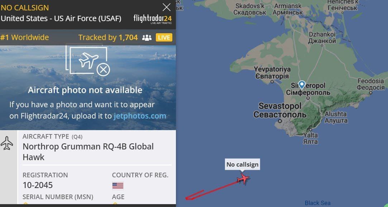Screen dimensions: 388x207
Task: Click the Tracked by 1,704 counter
Action: point(108,38)
